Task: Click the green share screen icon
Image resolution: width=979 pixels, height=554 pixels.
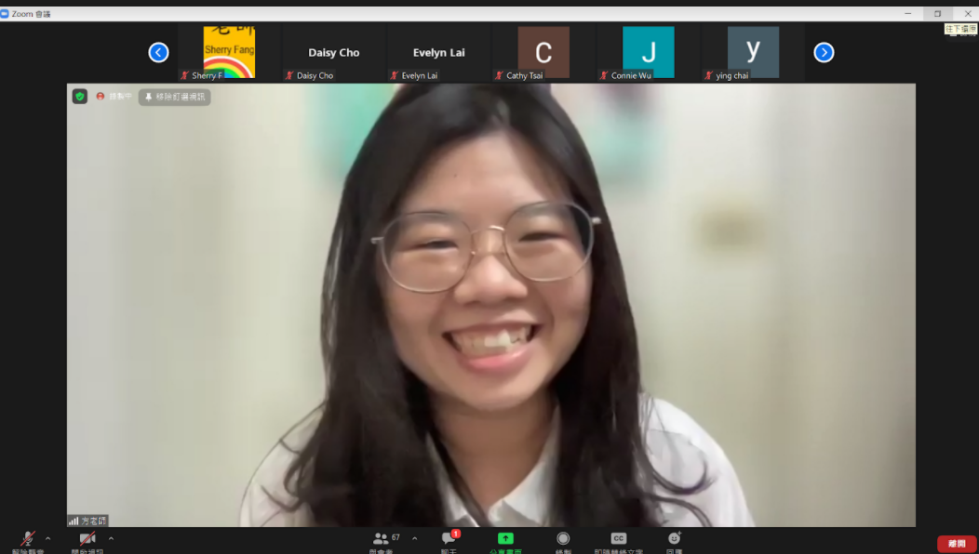Action: point(505,539)
